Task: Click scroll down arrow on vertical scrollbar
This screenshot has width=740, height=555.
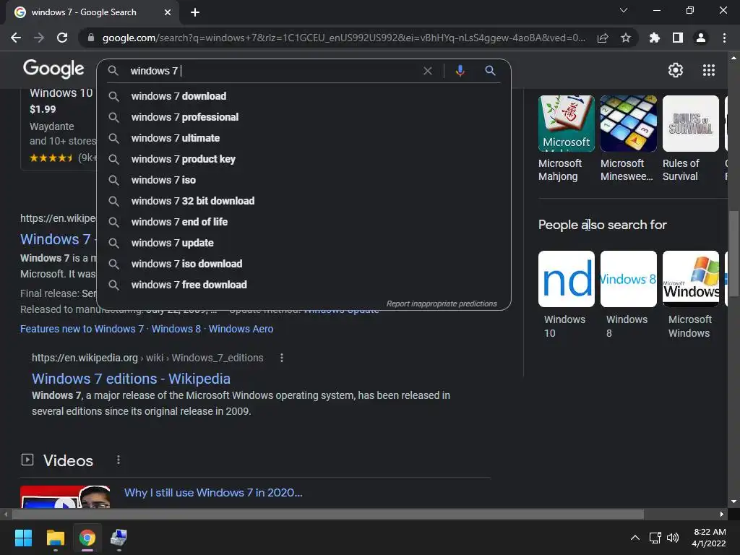Action: 733,502
